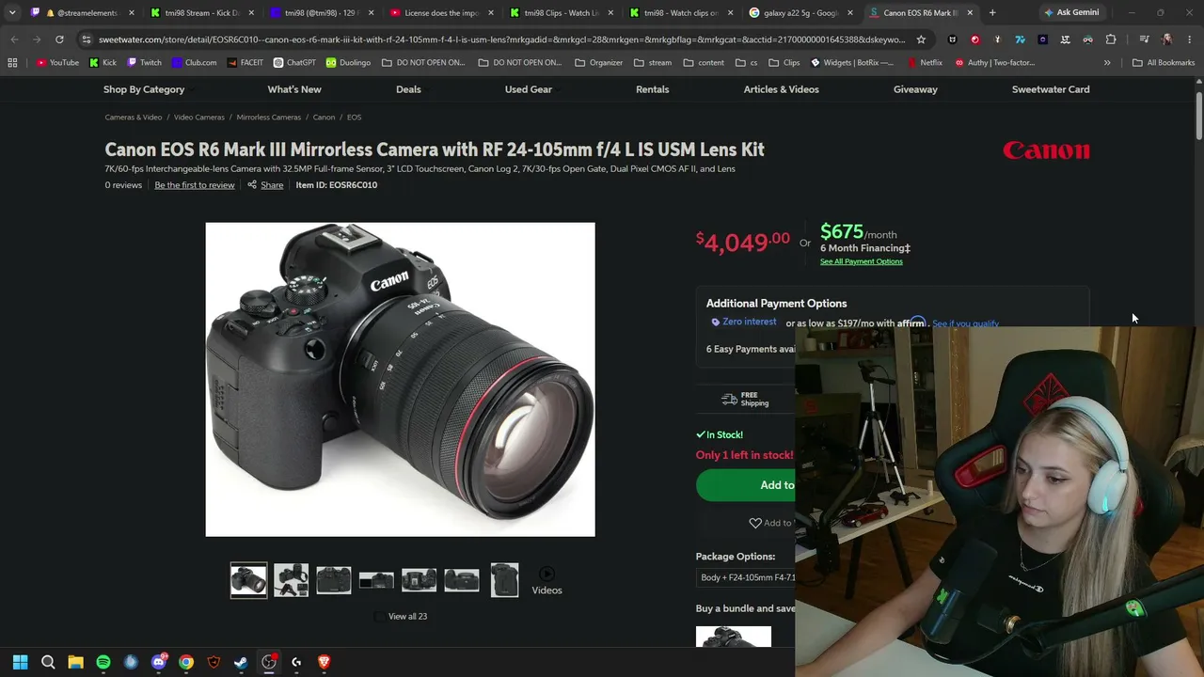1204x677 pixels.
Task: Open the Rentals menu item
Action: coord(653,89)
